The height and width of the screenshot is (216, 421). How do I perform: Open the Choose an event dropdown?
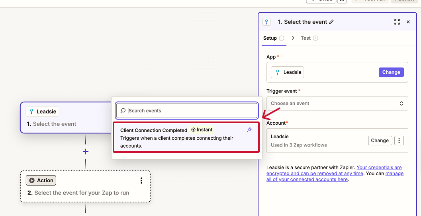[337, 103]
